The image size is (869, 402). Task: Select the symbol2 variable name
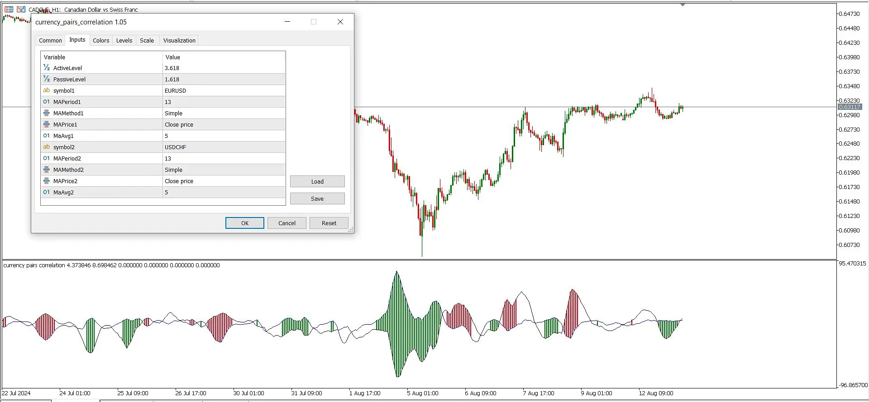[x=64, y=147]
